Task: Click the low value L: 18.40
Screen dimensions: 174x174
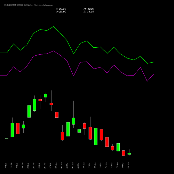Action: tap(89, 12)
